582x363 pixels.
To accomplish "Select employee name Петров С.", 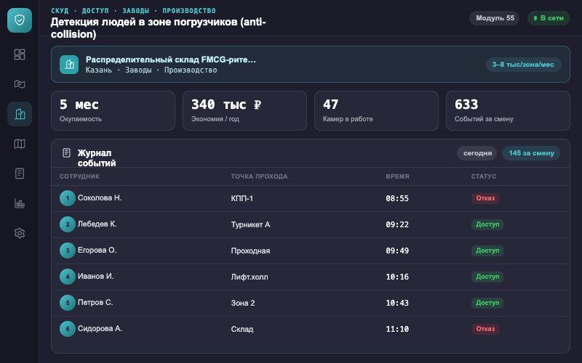I will pos(95,302).
